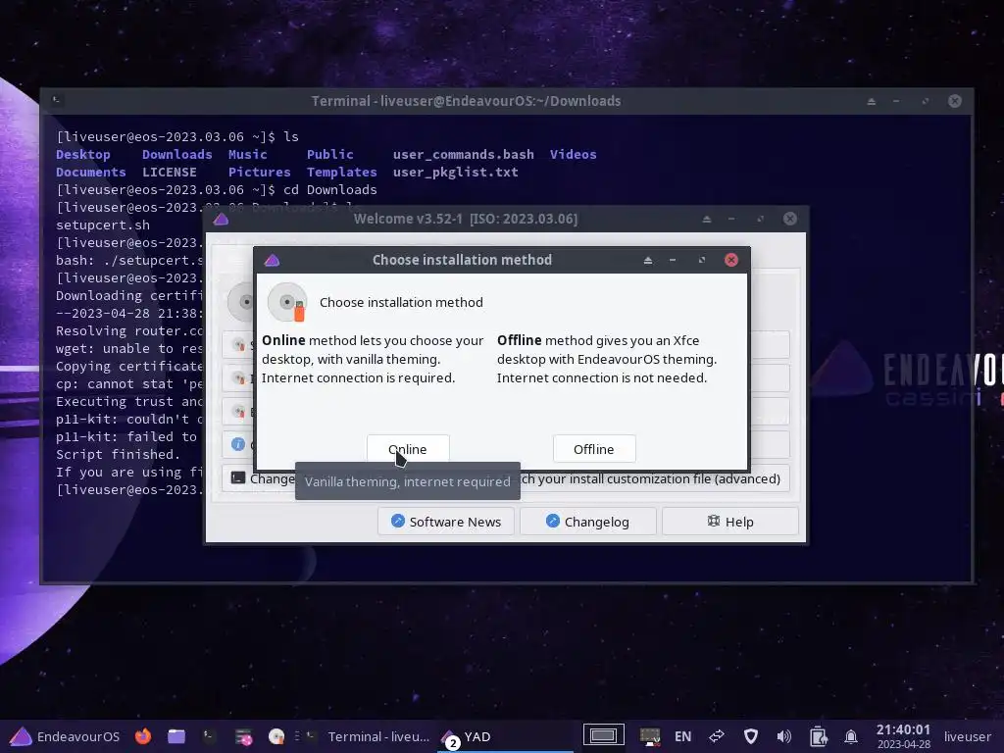Switch to the Terminal window in taskbar
Screen dimensions: 1004x753
tap(369, 736)
